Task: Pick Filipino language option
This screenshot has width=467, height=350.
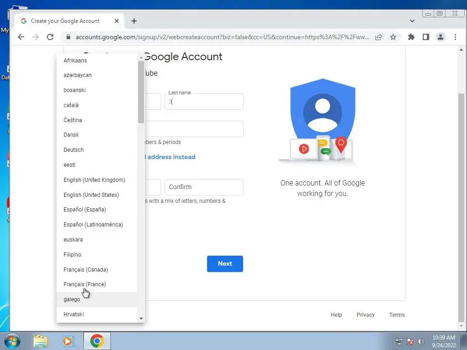Action: coord(97,254)
